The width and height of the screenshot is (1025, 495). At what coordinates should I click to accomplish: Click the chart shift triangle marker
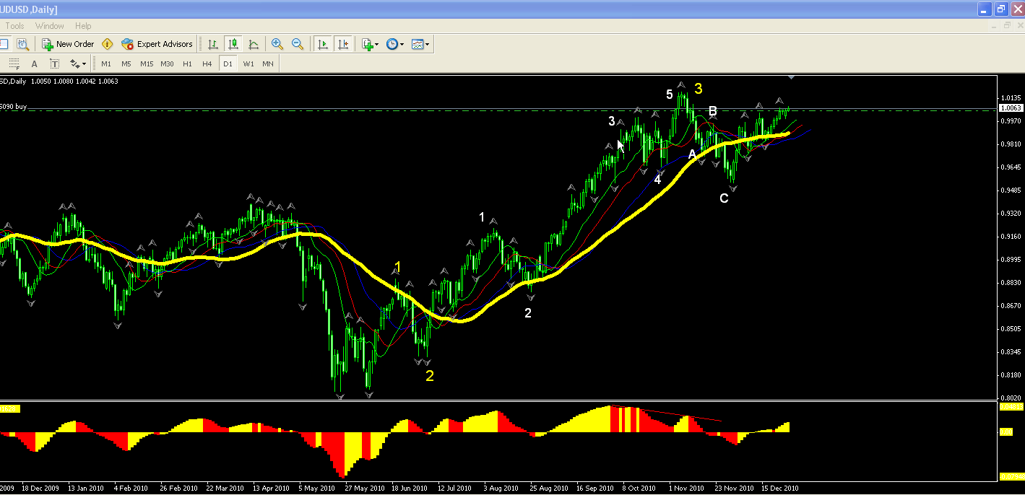point(792,76)
